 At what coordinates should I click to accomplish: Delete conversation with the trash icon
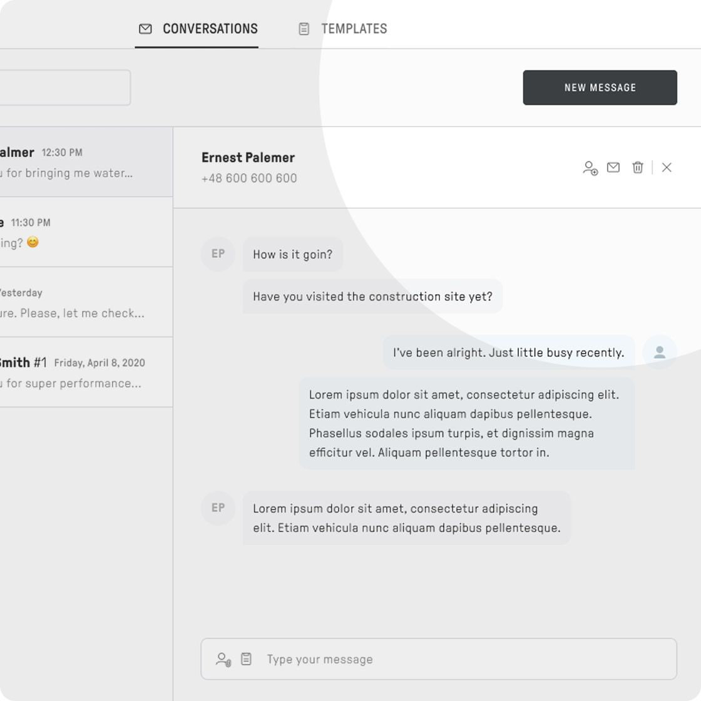638,167
